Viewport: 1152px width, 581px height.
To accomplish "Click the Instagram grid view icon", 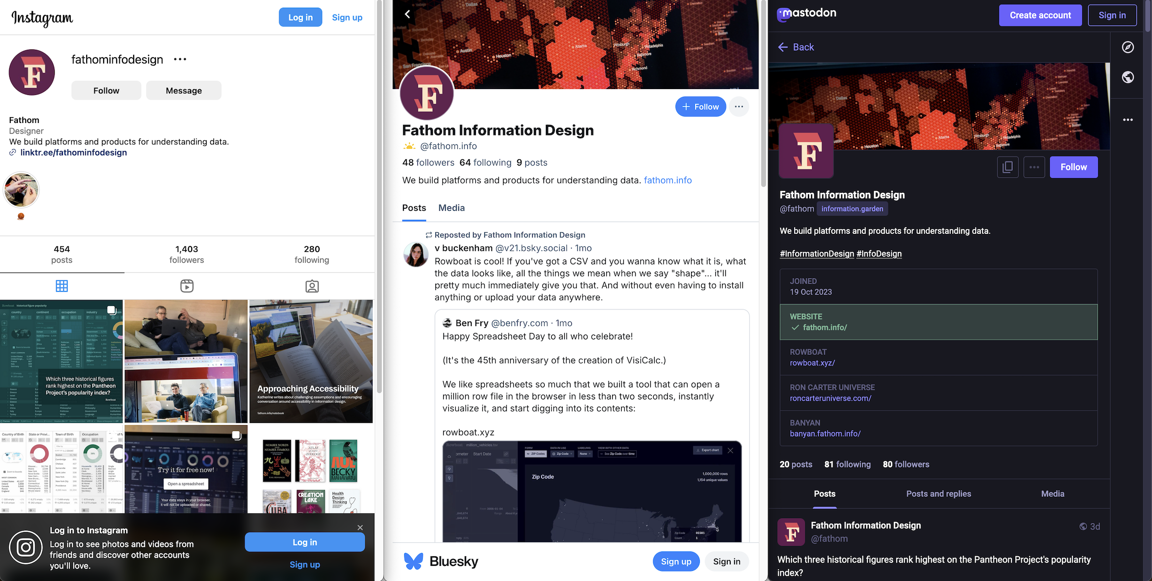I will 61,285.
